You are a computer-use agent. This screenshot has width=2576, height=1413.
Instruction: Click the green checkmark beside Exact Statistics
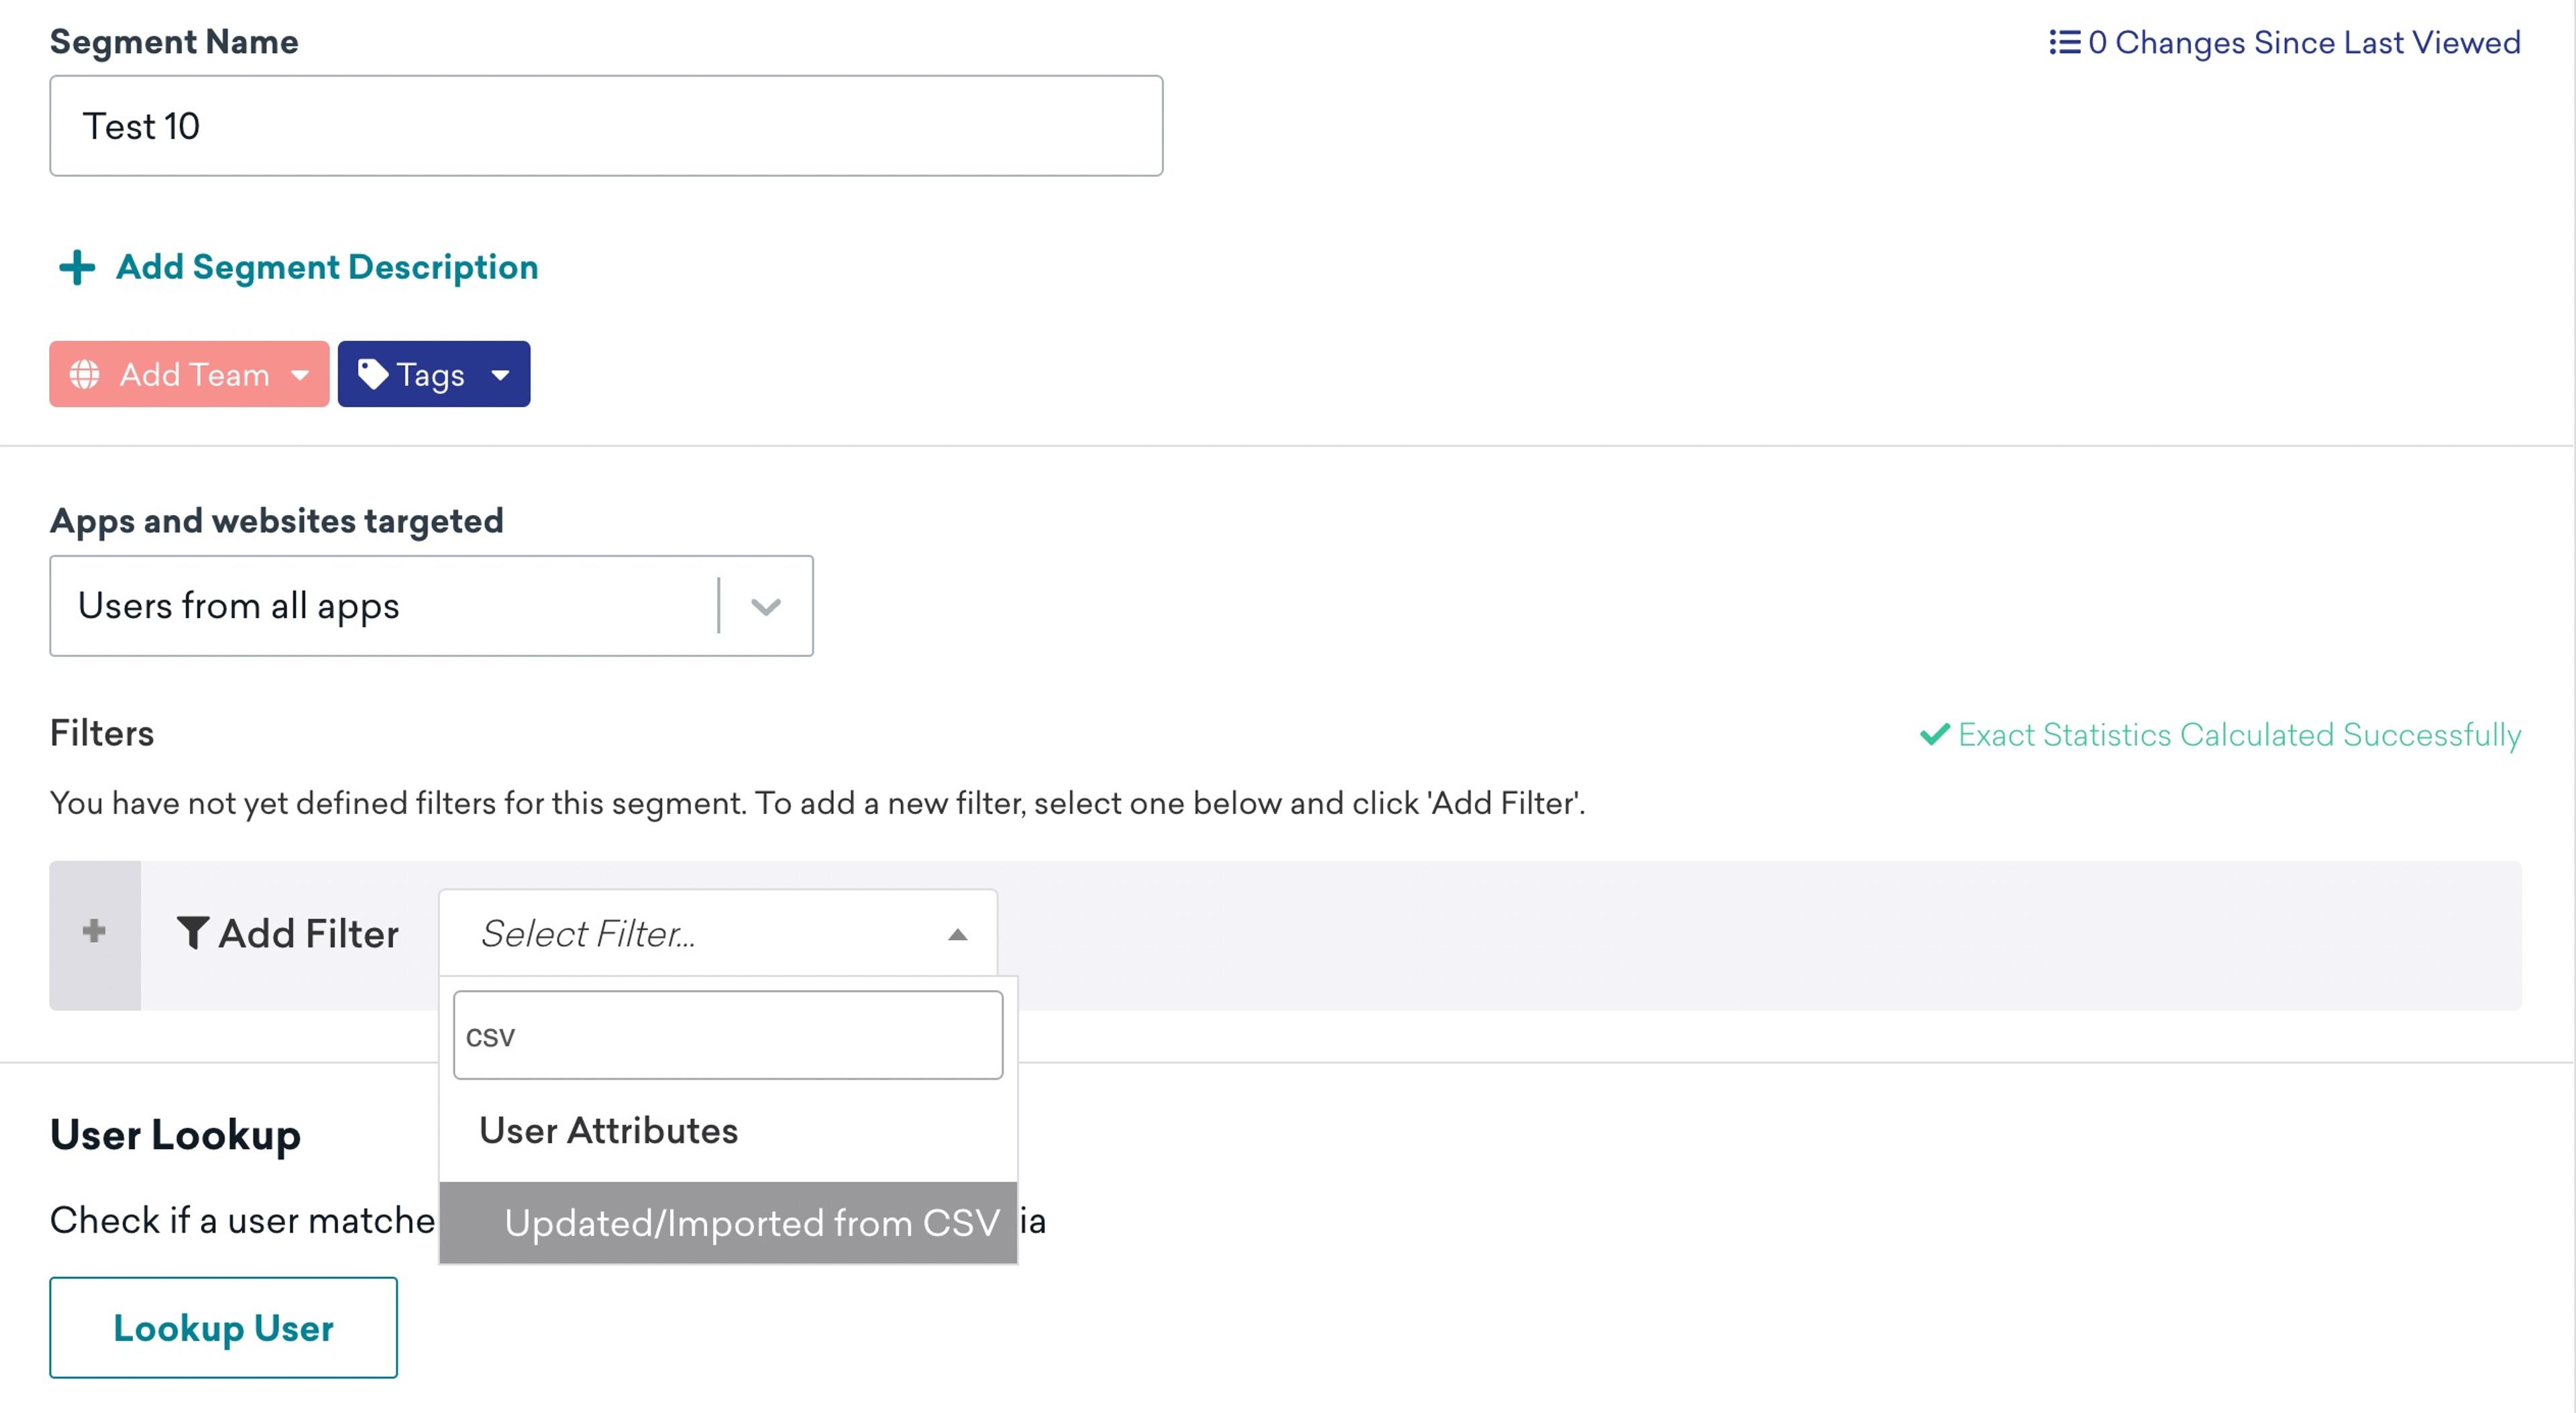[1934, 734]
